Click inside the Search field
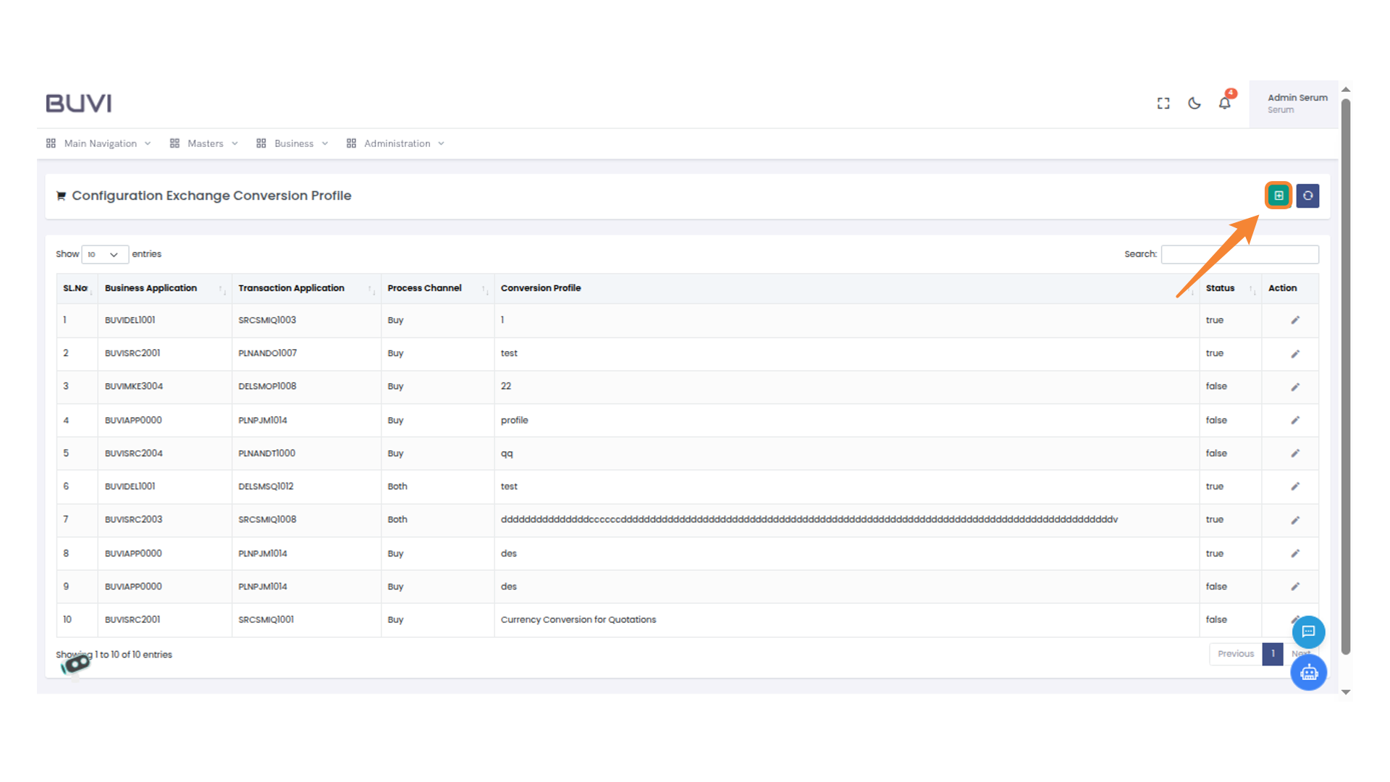 1240,254
